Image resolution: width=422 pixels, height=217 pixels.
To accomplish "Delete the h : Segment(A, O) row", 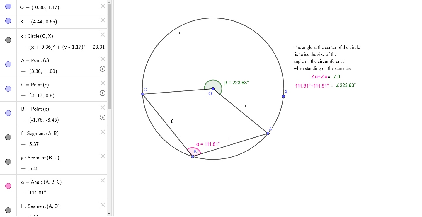I will tap(103, 205).
